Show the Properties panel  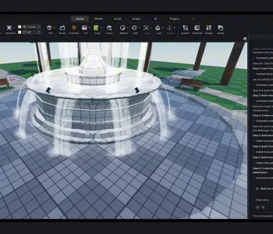coord(197,28)
